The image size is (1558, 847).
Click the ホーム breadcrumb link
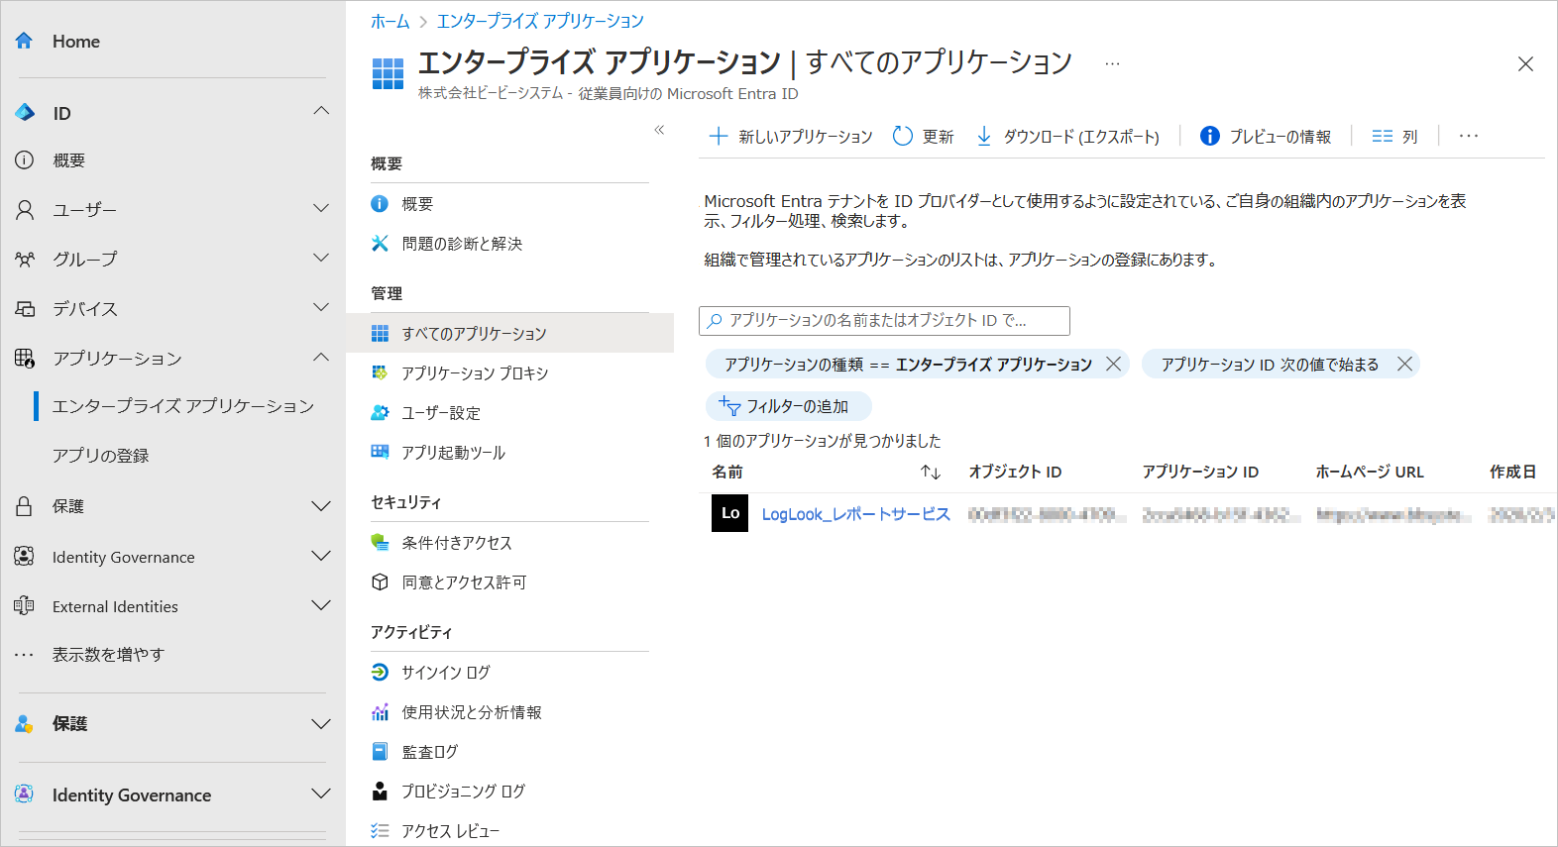click(x=389, y=21)
